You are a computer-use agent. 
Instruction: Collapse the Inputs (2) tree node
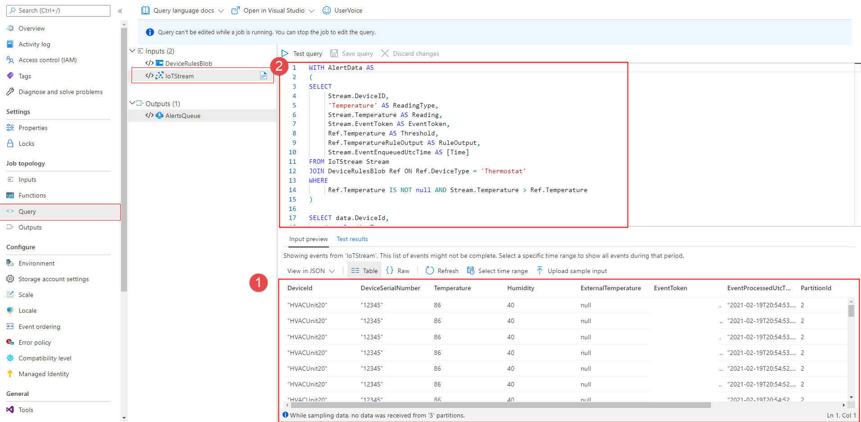coord(132,51)
